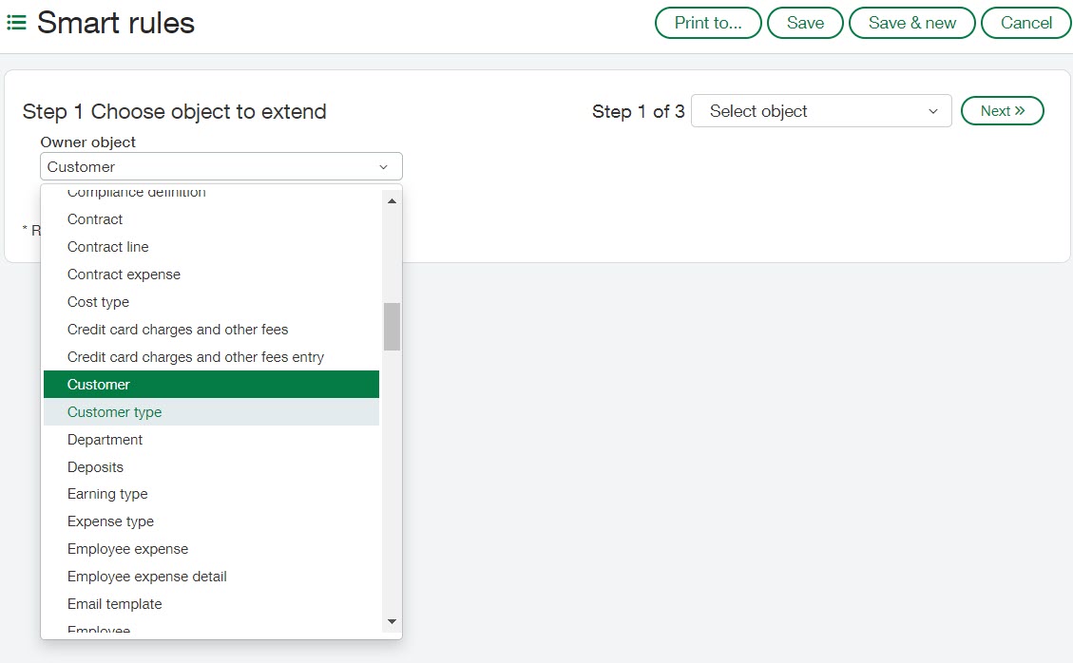Click the Save button
The image size is (1073, 663).
805,23
